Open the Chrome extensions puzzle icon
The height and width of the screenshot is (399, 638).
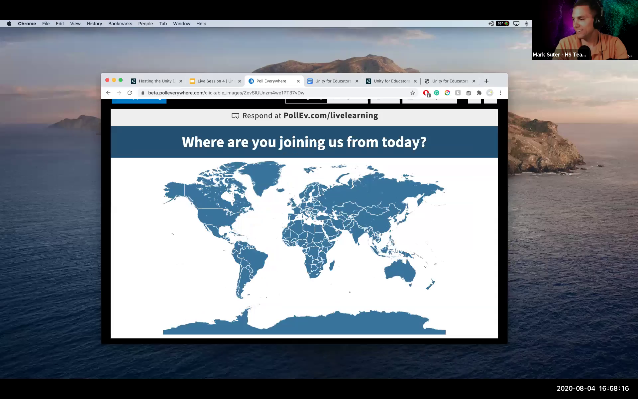[x=479, y=93]
